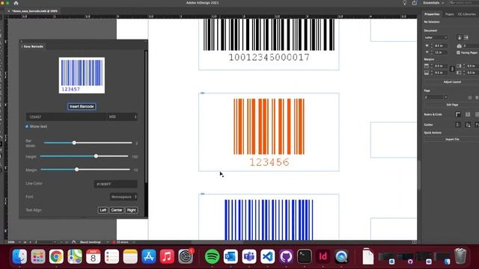The image size is (479, 269).
Task: Open Launchpad from the dock
Action: [x=38, y=256]
